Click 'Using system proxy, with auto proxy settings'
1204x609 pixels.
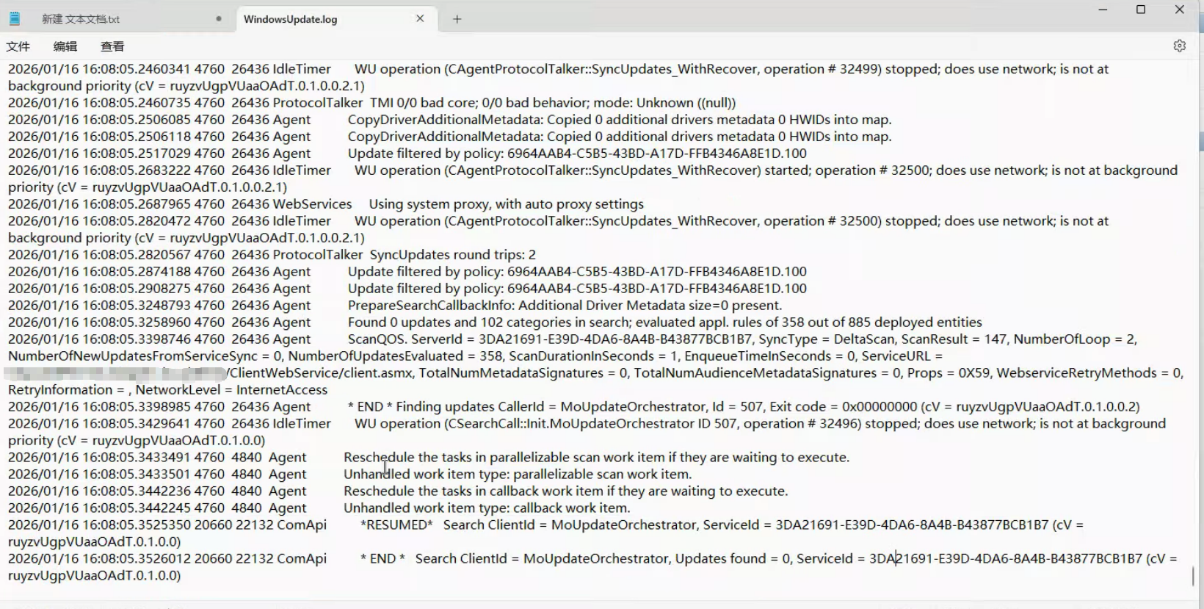pyautogui.click(x=507, y=204)
